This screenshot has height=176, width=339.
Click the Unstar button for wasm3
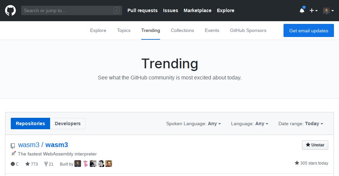point(315,145)
